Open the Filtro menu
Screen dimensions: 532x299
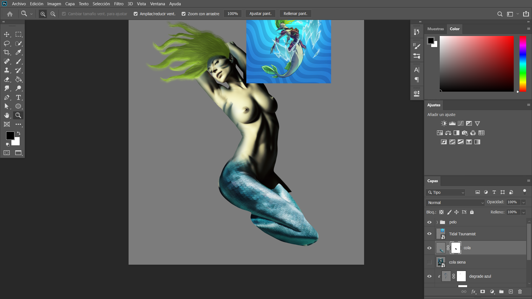click(x=119, y=4)
